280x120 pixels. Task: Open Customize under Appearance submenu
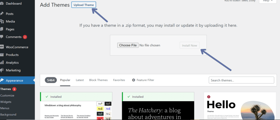[x=7, y=95]
